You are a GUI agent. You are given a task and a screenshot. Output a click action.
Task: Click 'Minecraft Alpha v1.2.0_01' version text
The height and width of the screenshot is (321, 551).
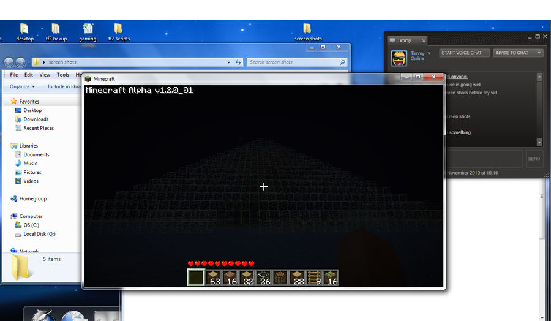[x=140, y=91]
